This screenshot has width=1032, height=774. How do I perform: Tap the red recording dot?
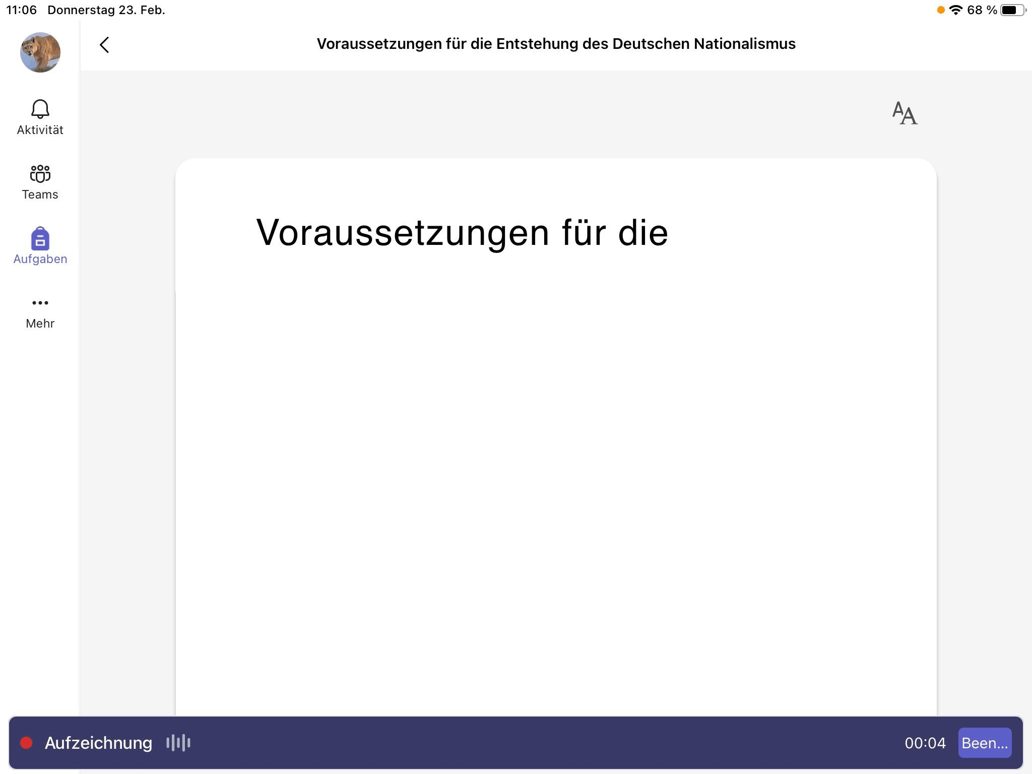(26, 743)
